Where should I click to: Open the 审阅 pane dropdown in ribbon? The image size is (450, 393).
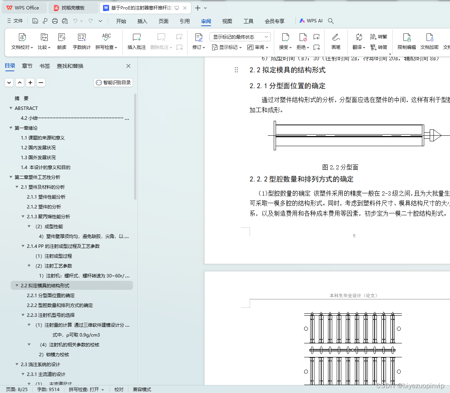(x=258, y=47)
